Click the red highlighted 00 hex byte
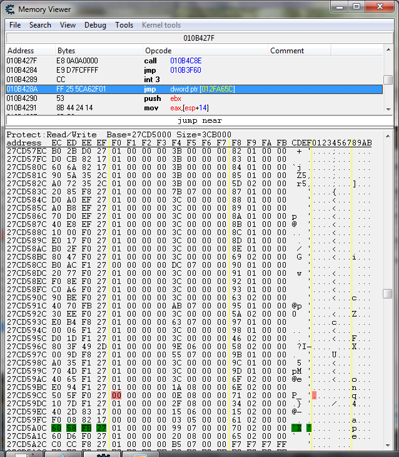Screen dimensions: 399x457 click(x=116, y=396)
